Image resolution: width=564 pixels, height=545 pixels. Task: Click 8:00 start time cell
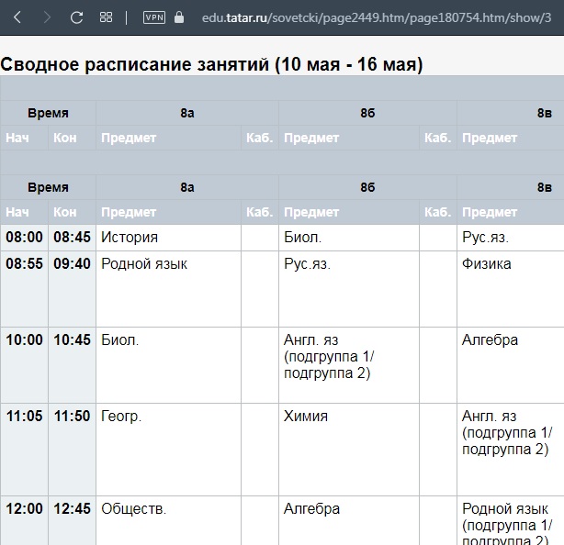pyautogui.click(x=24, y=237)
